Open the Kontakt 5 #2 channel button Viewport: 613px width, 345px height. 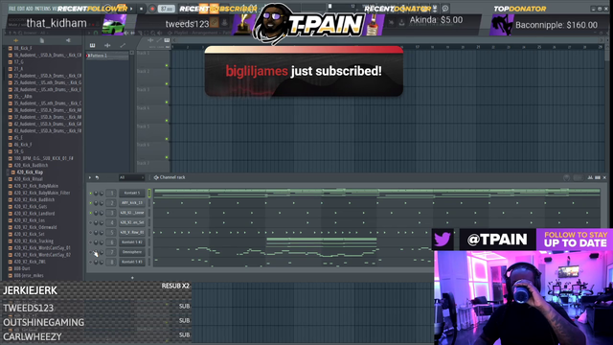[x=132, y=242]
